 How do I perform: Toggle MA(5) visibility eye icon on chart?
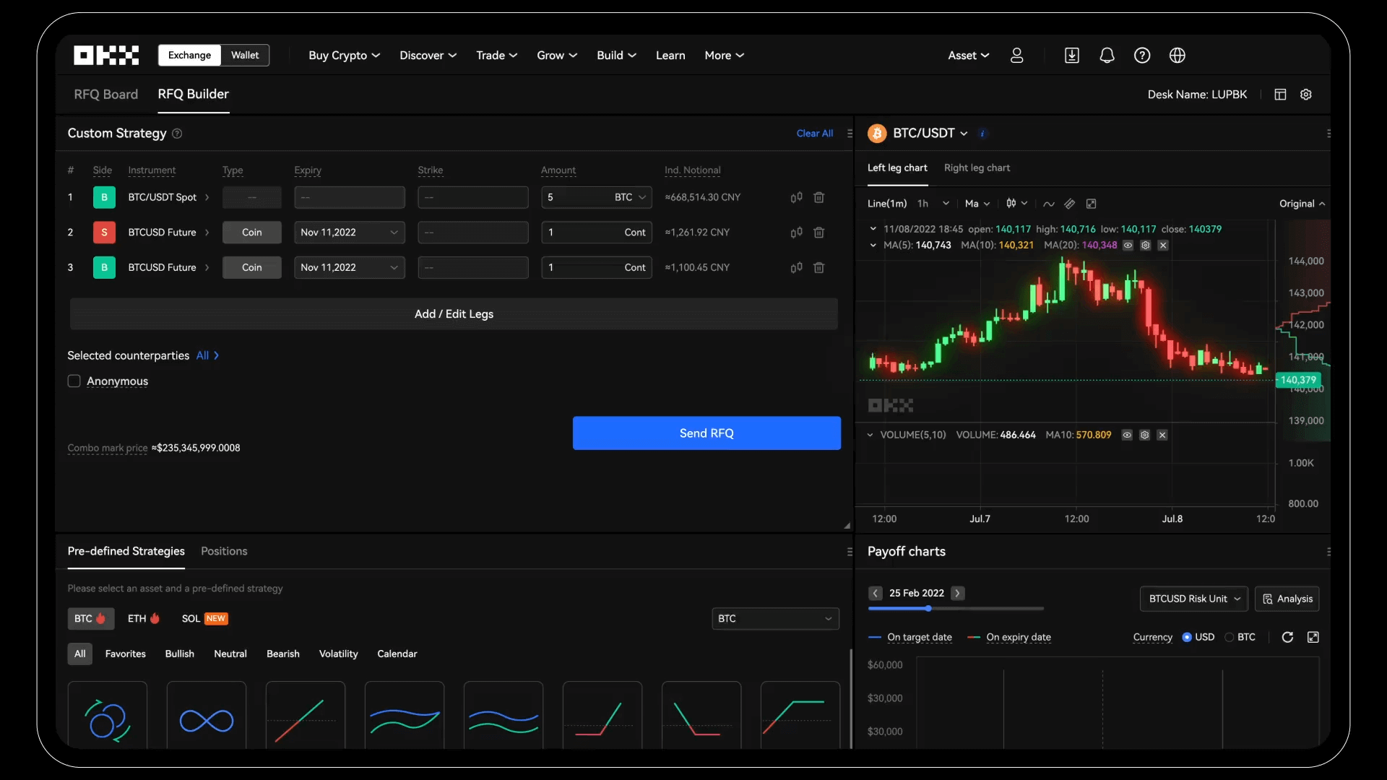[1128, 246]
